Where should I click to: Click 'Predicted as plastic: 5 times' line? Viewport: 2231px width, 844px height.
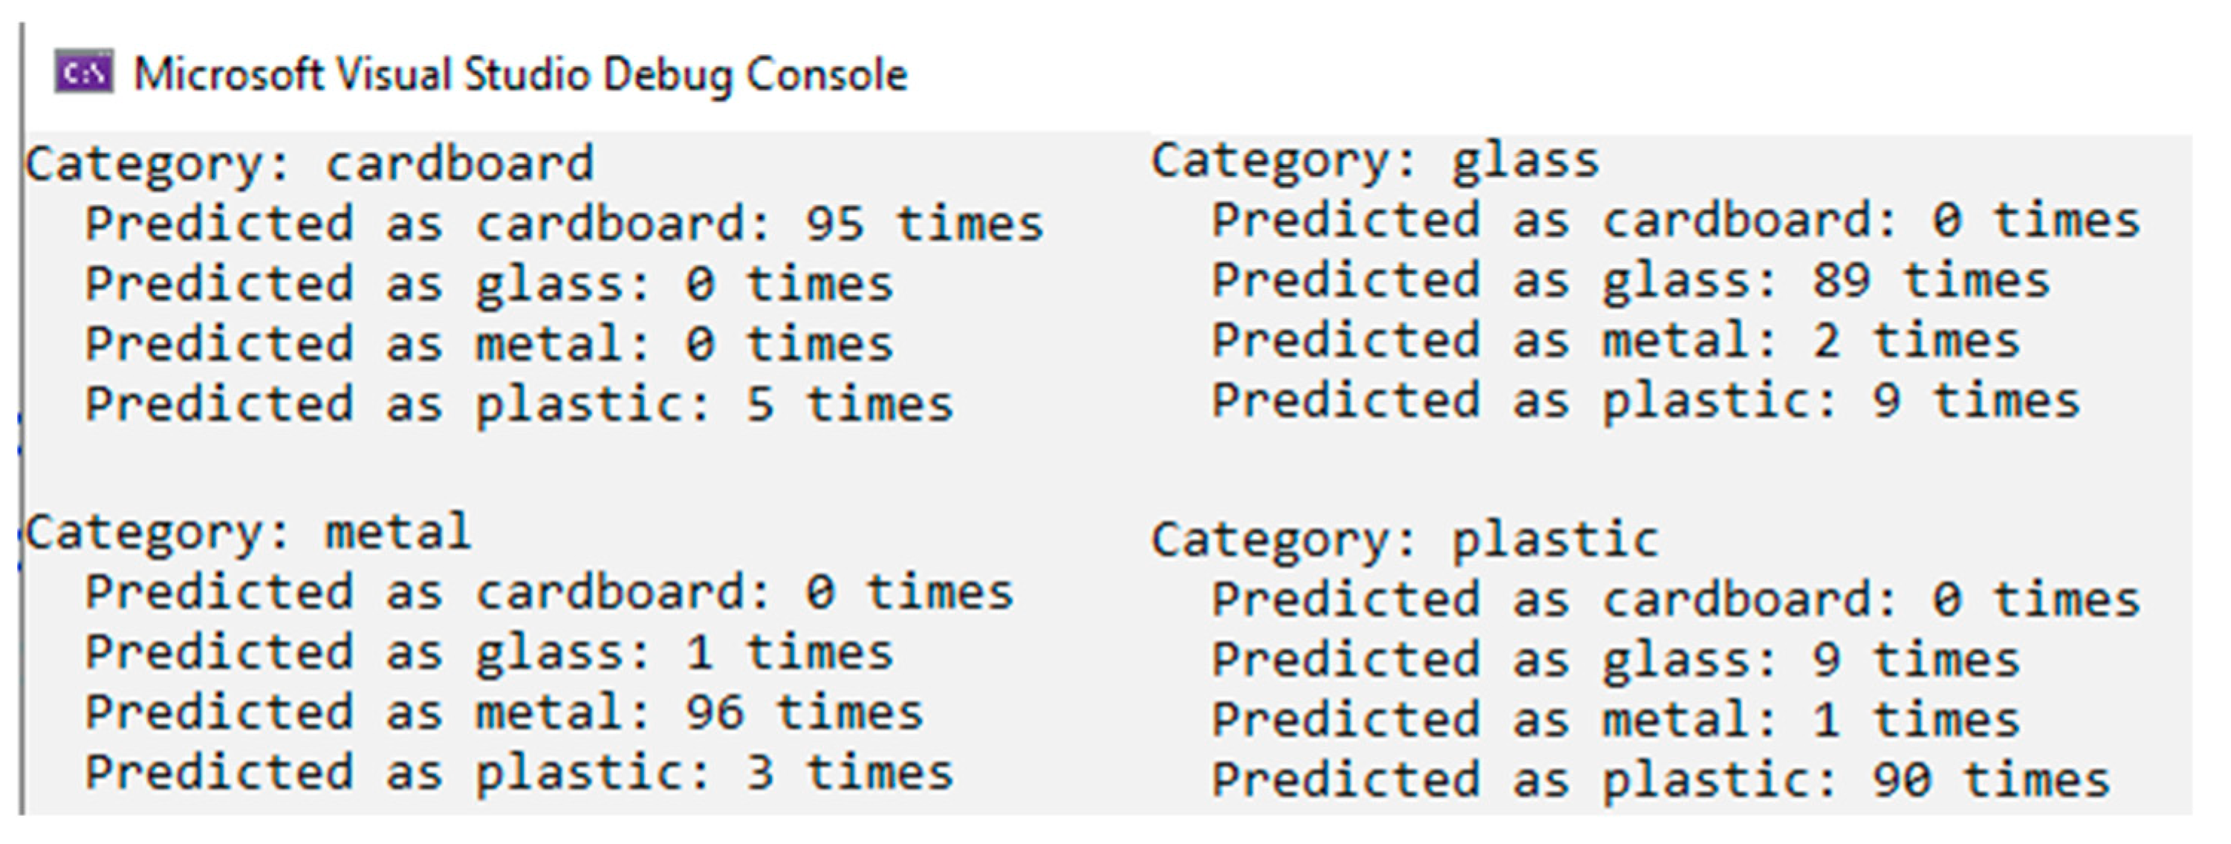[519, 405]
